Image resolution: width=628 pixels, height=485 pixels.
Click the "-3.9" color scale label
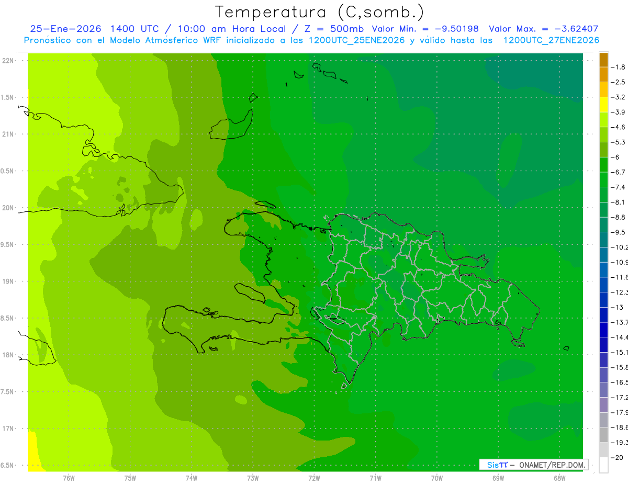619,112
